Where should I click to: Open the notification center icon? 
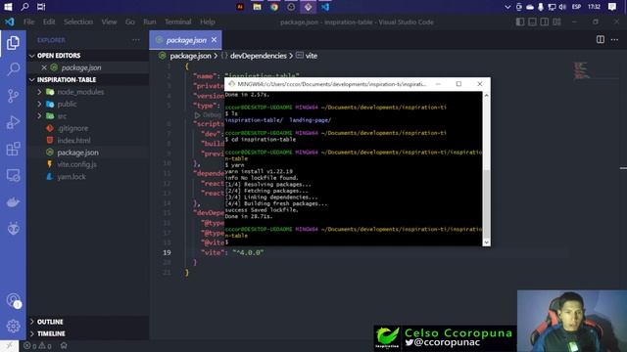[612, 7]
